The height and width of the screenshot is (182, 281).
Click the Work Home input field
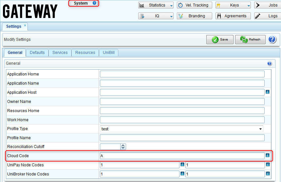coord(182,120)
